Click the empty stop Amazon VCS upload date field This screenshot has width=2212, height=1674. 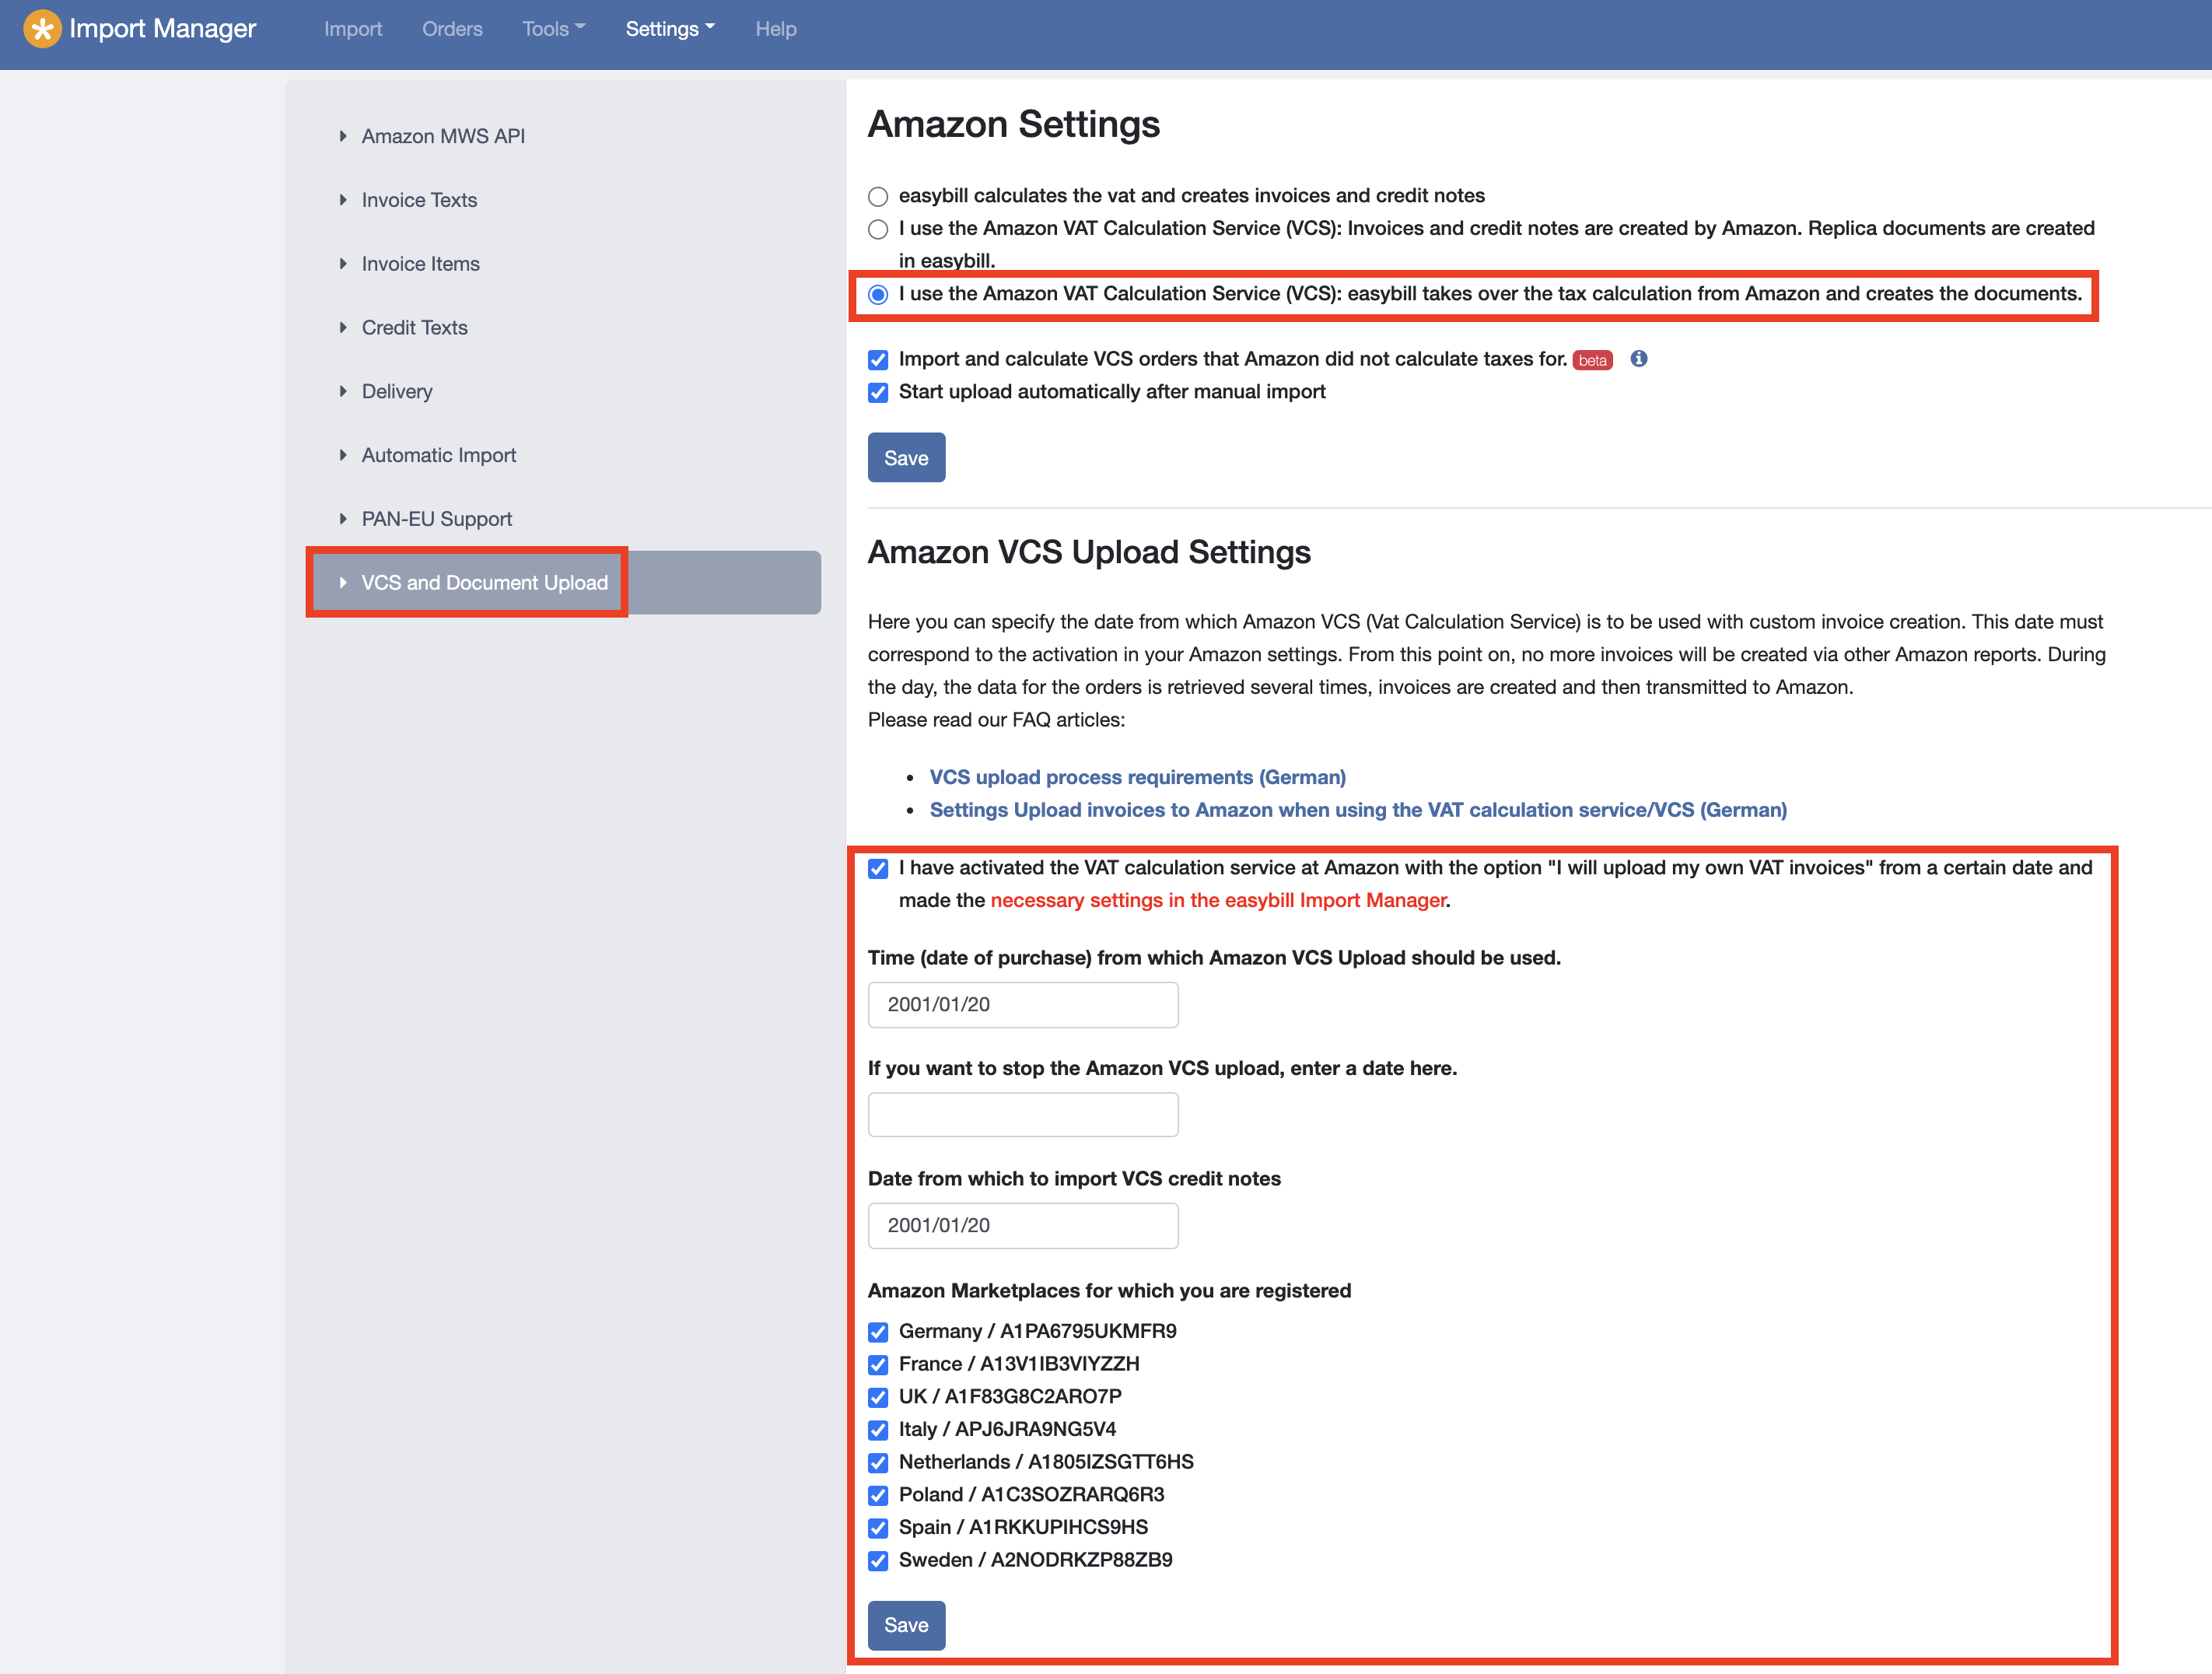coord(1023,1114)
